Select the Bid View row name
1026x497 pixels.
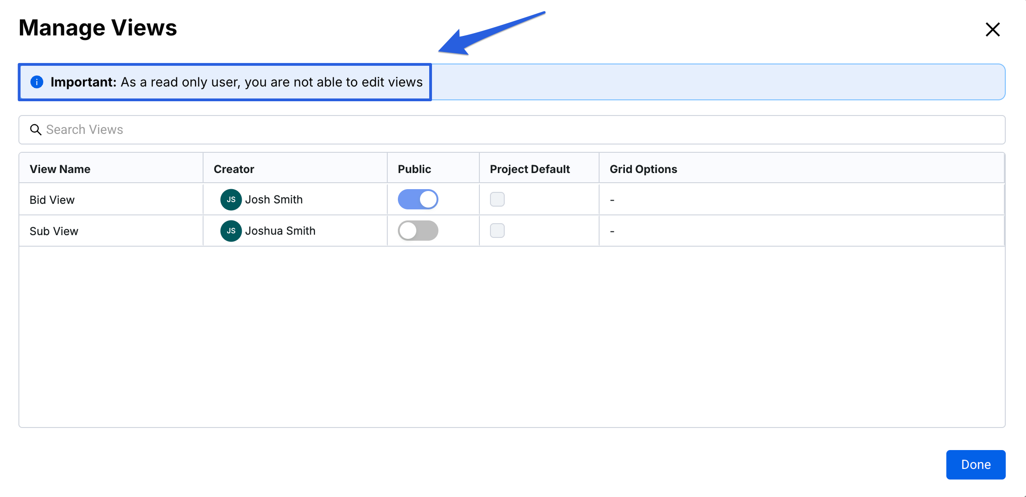point(52,200)
